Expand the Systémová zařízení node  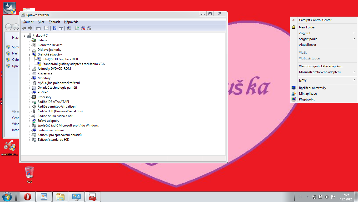(30, 130)
